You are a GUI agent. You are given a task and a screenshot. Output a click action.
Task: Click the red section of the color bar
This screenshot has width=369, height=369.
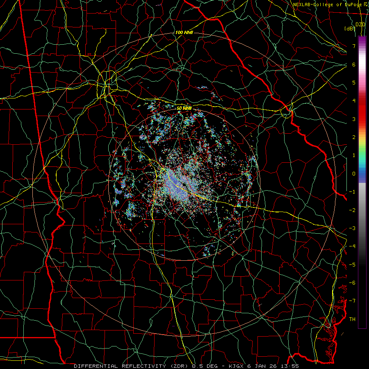pos(362,111)
